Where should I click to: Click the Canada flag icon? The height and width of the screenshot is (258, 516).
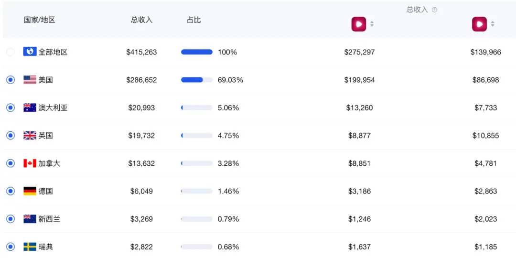coord(30,163)
